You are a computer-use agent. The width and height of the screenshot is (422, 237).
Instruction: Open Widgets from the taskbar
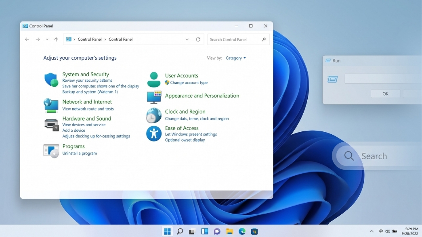(205, 231)
